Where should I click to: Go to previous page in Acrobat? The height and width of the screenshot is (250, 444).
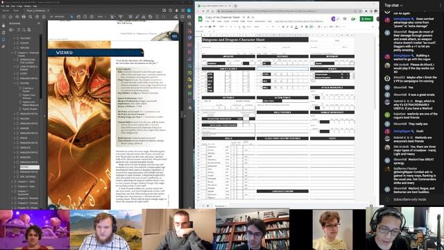coord(37,17)
